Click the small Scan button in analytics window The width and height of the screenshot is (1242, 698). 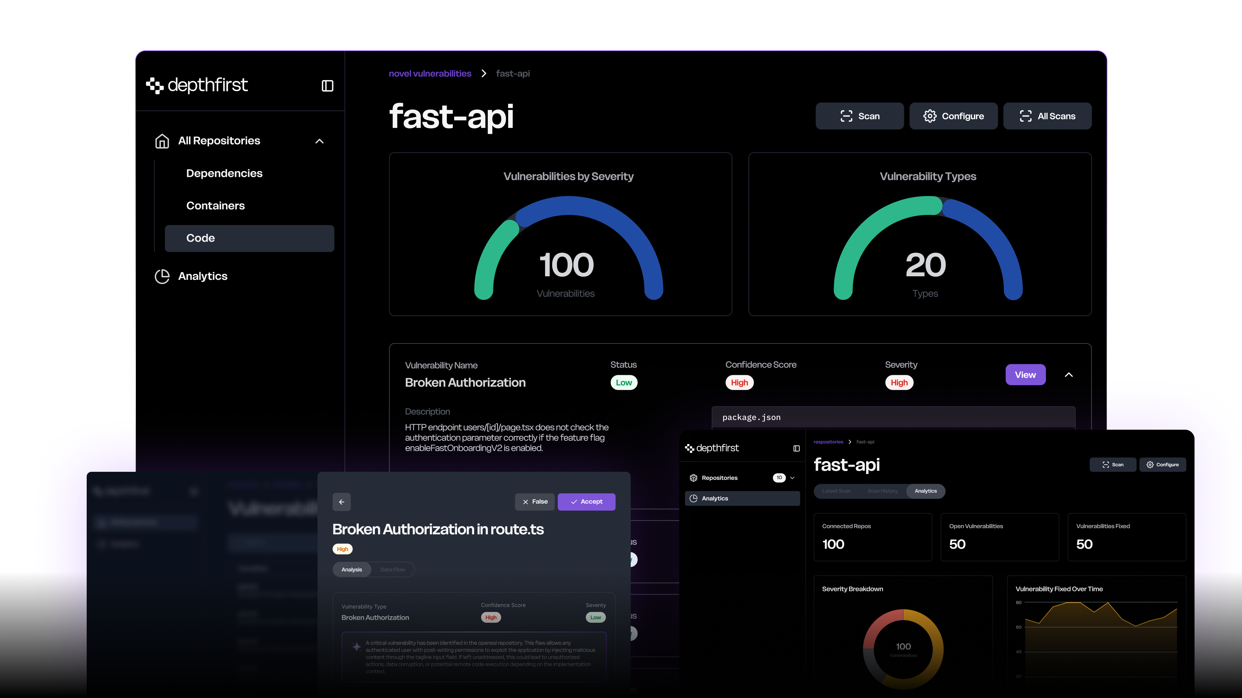[1113, 464]
